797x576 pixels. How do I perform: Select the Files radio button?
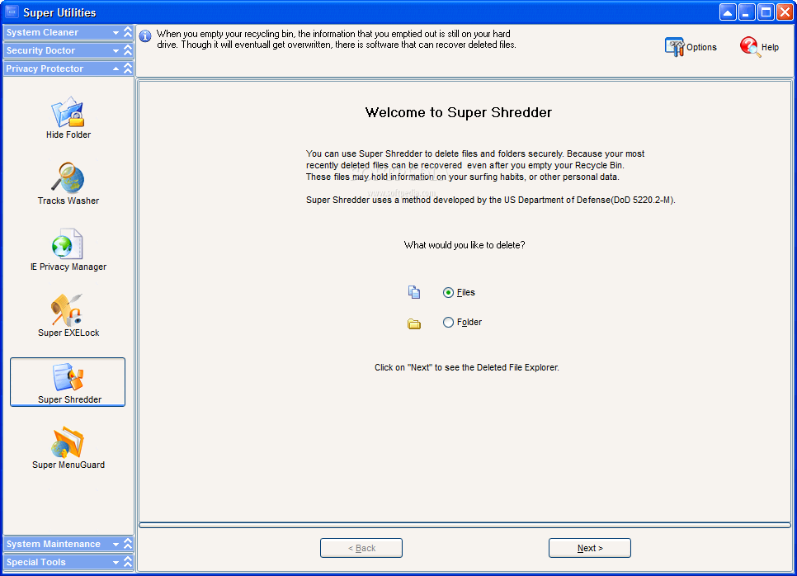(x=448, y=292)
